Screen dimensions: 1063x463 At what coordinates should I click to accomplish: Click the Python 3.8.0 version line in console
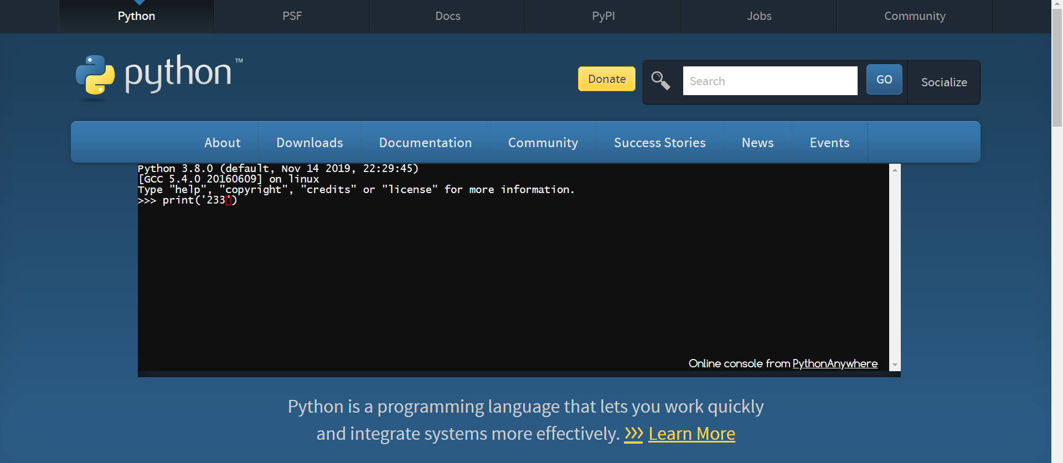[x=278, y=168]
